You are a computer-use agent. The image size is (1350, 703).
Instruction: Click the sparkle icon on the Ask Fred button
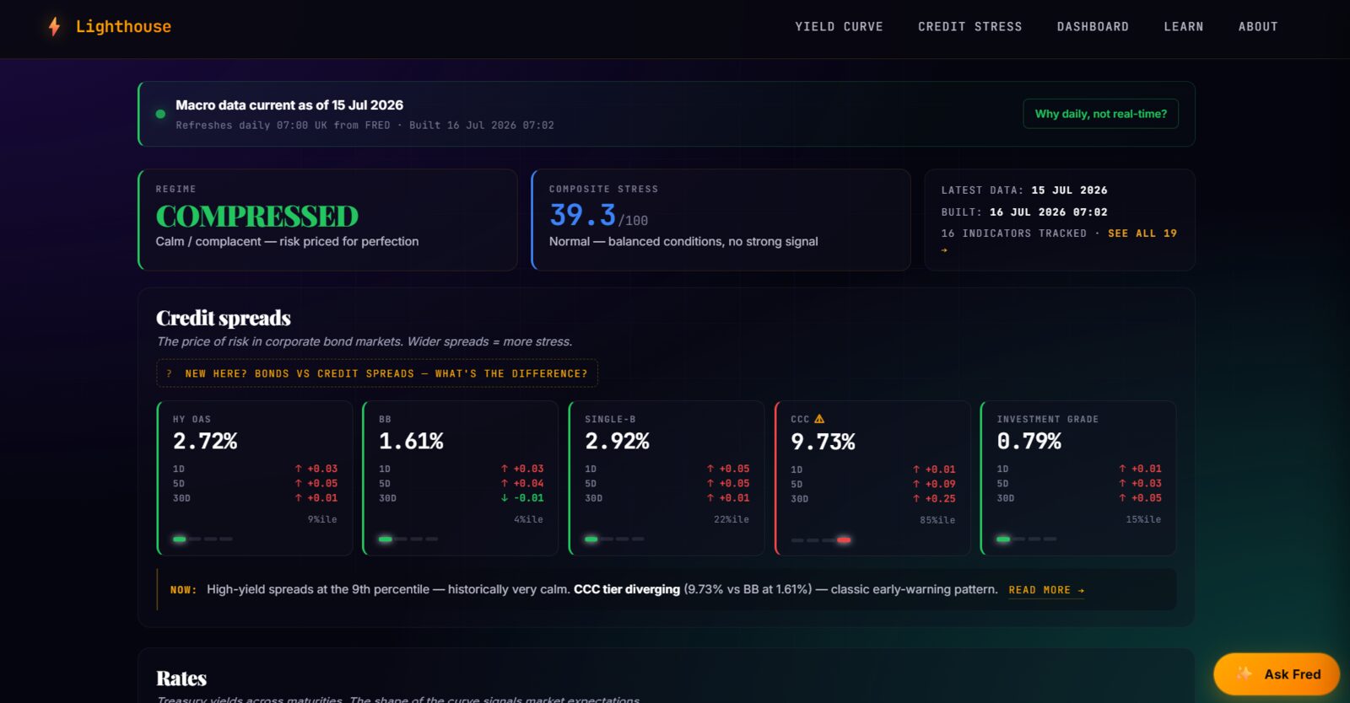pos(1244,673)
